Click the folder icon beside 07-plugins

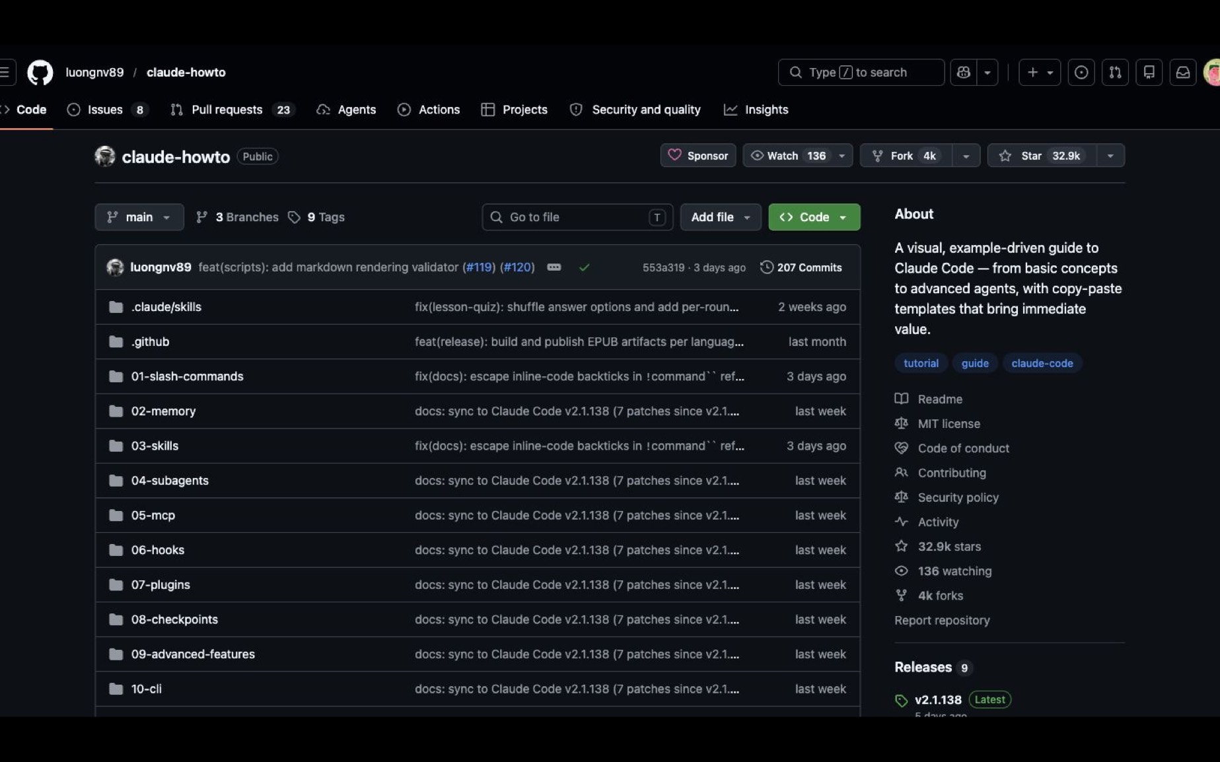[116, 585]
